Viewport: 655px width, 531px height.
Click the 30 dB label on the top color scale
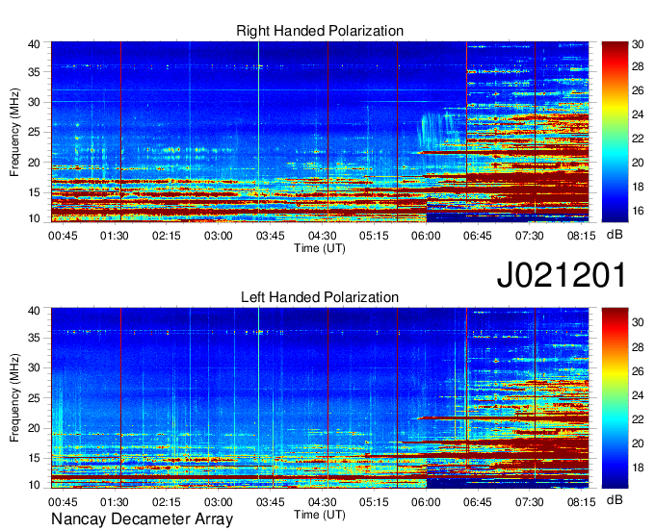638,44
